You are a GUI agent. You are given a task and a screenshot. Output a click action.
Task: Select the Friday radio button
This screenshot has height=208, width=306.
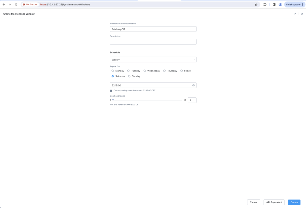coord(181,71)
